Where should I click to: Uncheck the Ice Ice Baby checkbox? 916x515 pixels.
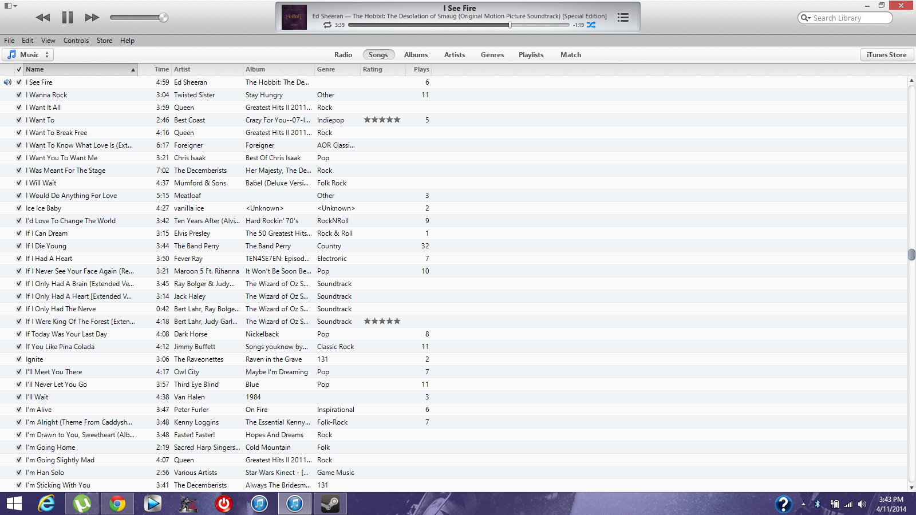coord(19,208)
